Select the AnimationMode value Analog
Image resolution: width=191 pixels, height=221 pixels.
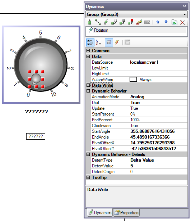click(158, 97)
